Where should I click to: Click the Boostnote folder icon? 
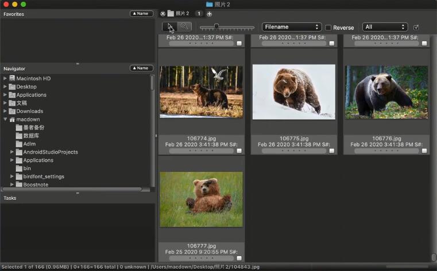19,184
